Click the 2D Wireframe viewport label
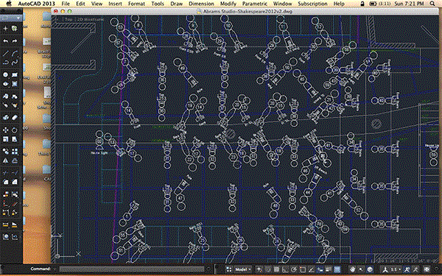Viewport: 442px width, 276px height. (91, 19)
